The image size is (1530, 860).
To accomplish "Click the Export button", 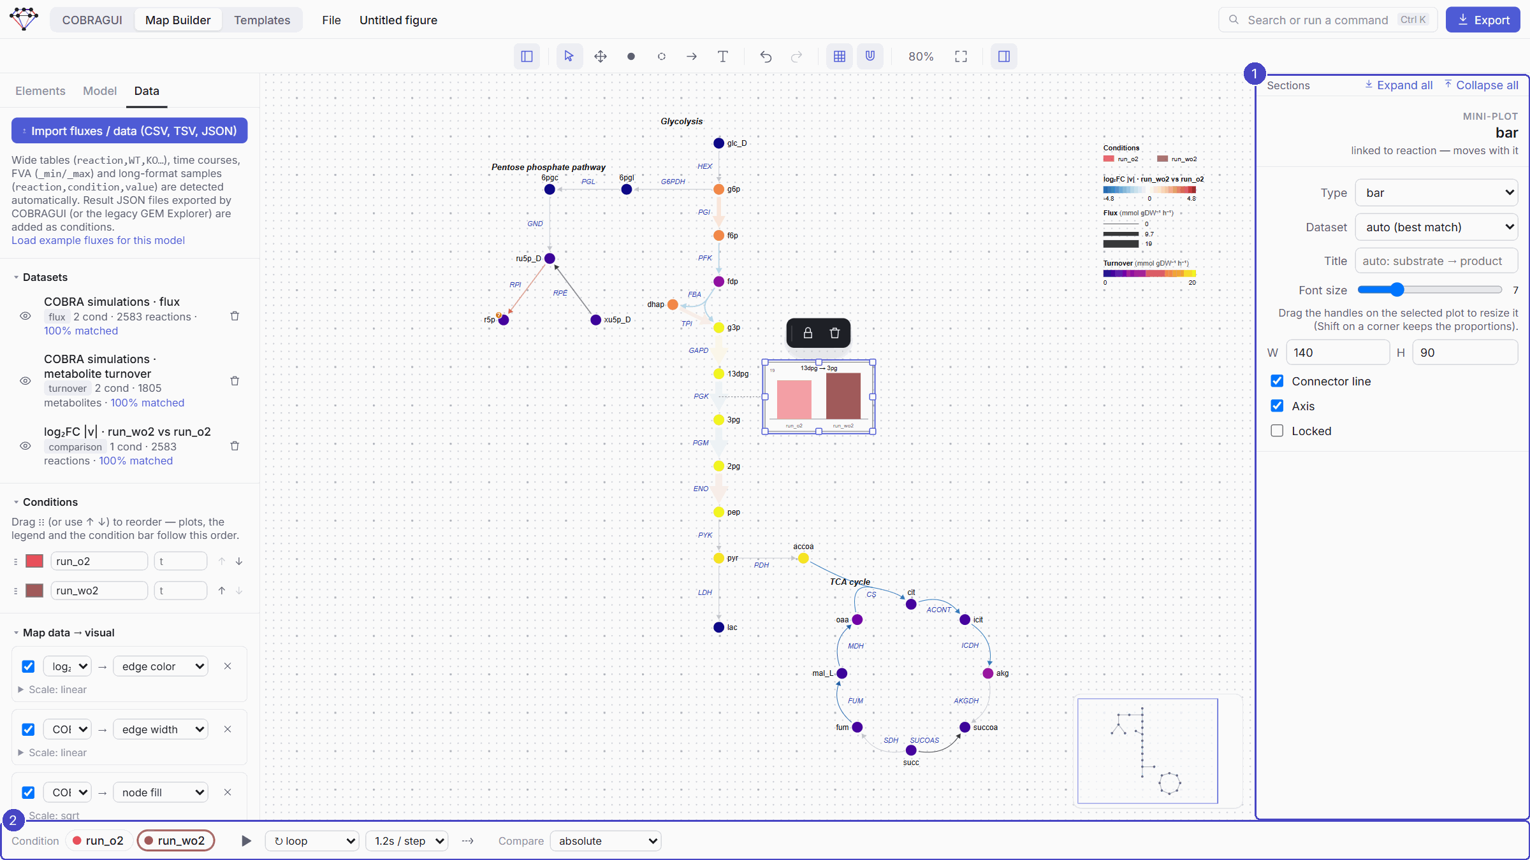I will [1483, 20].
